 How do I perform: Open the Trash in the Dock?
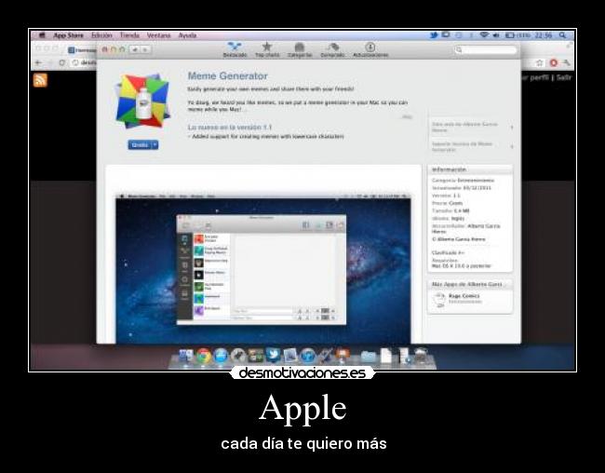(x=421, y=356)
